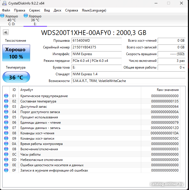Click the 36 °C temperature button
Viewport: 189px width, 190px height.
pos(16,77)
